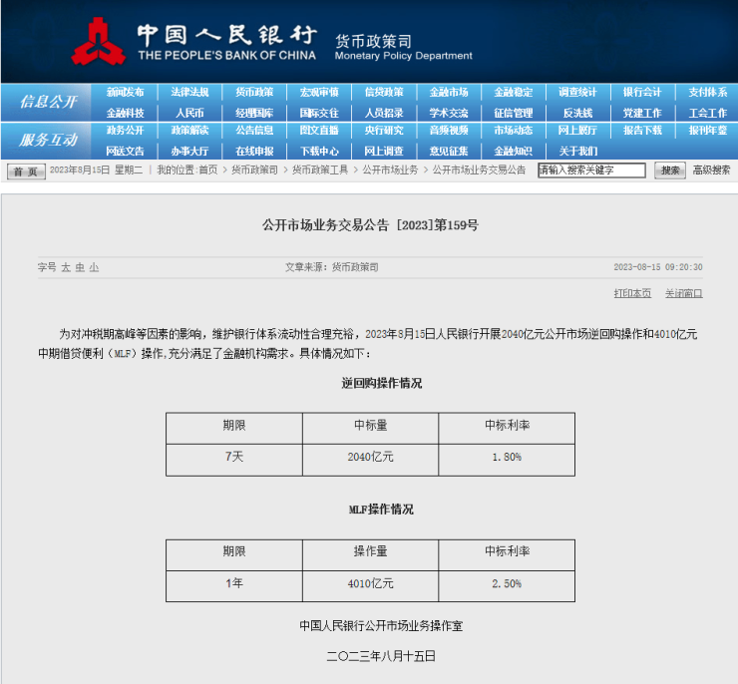Image resolution: width=738 pixels, height=684 pixels.
Task: Open the 法律法规 menu item
Action: coord(189,92)
